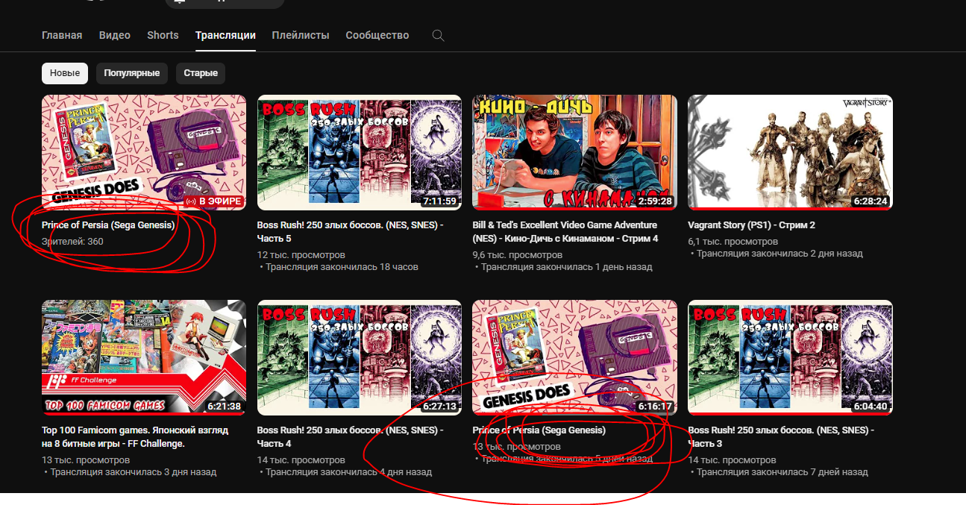
Task: Open the Кино-Дичь Bill & Ted thumbnail
Action: [575, 152]
